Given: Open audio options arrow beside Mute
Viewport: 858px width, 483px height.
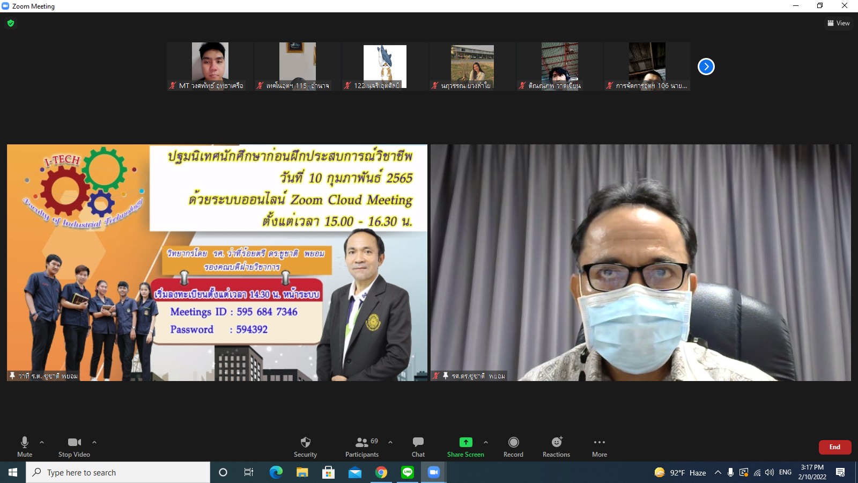Looking at the screenshot, I should coord(42,442).
